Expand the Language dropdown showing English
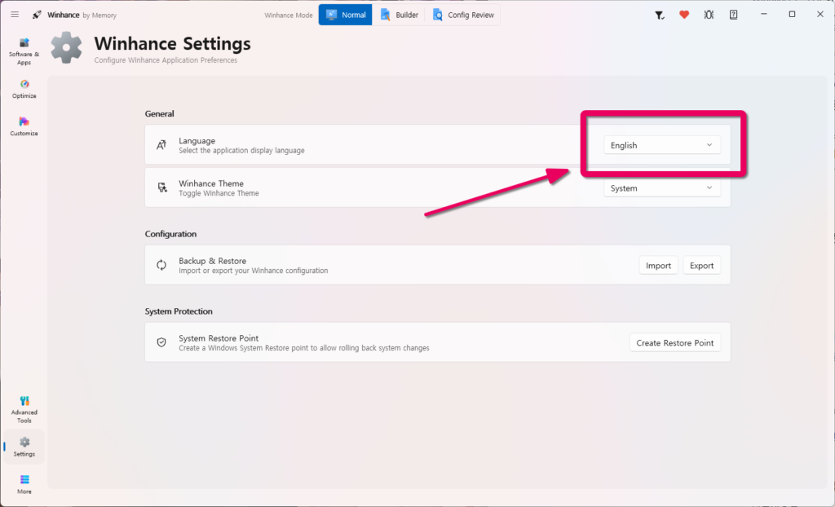The image size is (835, 507). click(x=662, y=145)
